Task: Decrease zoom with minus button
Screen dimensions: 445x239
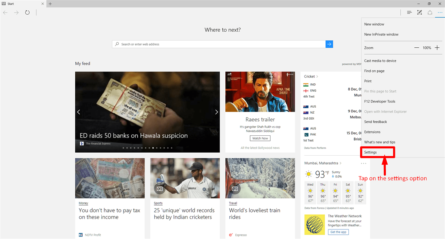Action: pyautogui.click(x=416, y=48)
